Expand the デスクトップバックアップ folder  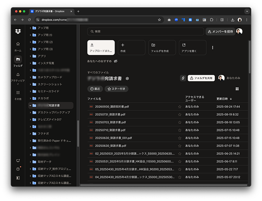30,112
